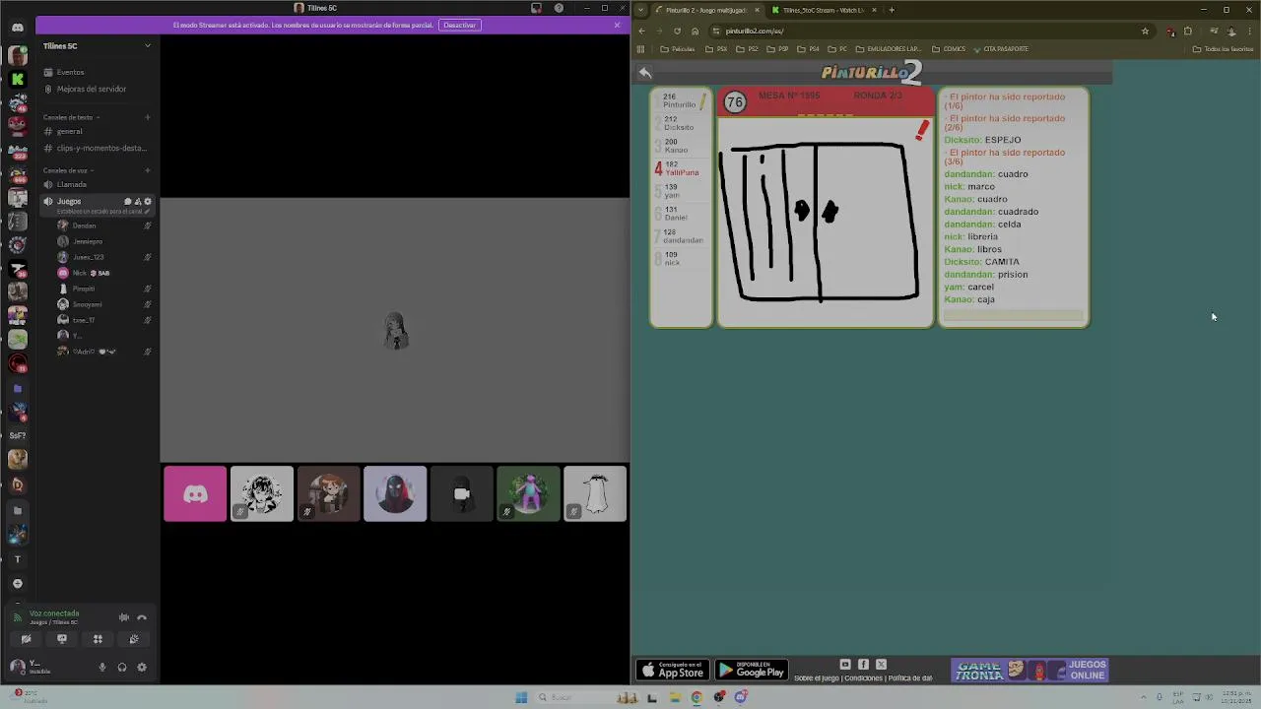Open Discord user settings gear
Viewport: 1261px width, 709px height.
[x=142, y=667]
